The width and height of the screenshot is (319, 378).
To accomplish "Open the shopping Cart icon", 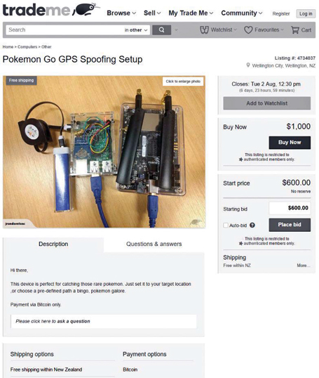I will [x=295, y=30].
